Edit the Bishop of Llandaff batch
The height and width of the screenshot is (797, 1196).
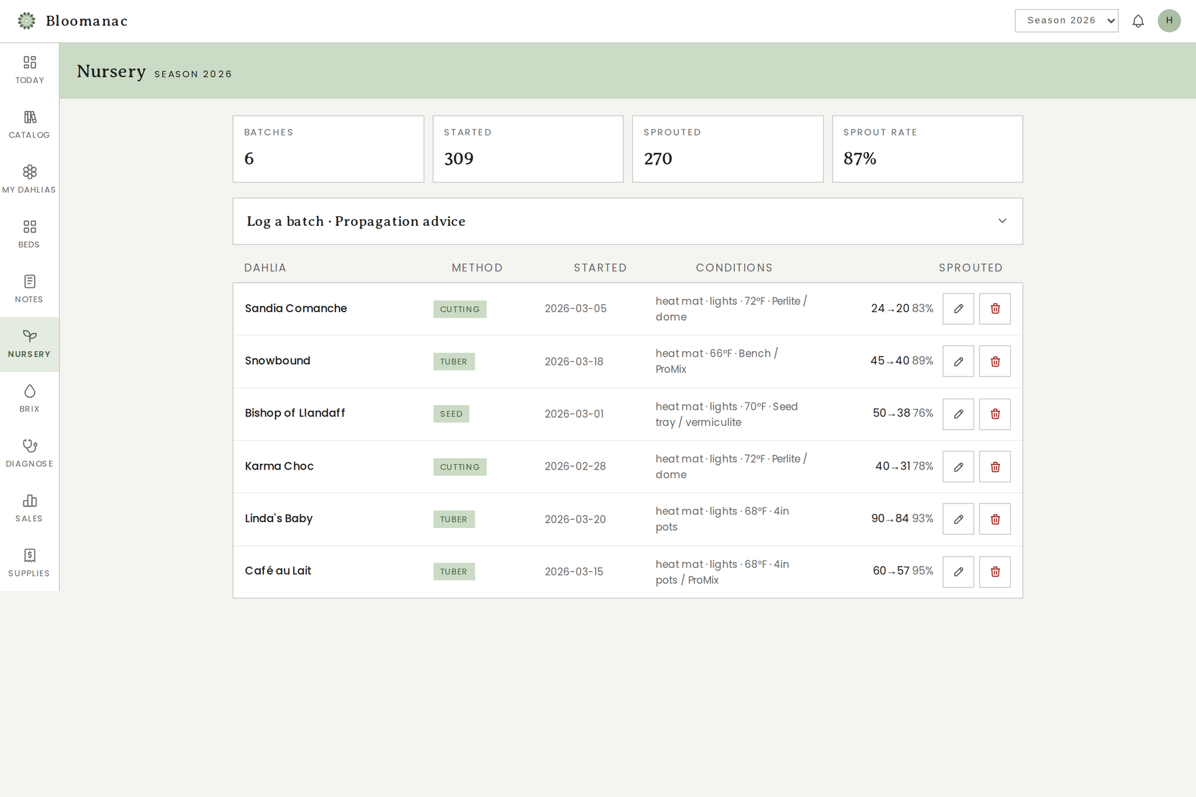click(x=958, y=414)
